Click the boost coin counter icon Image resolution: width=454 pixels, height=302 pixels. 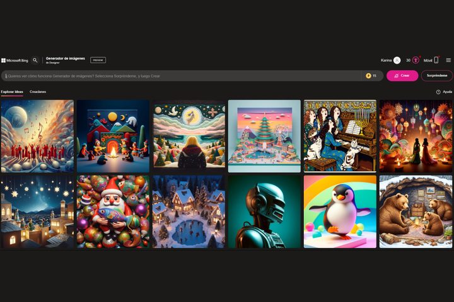pyautogui.click(x=368, y=75)
